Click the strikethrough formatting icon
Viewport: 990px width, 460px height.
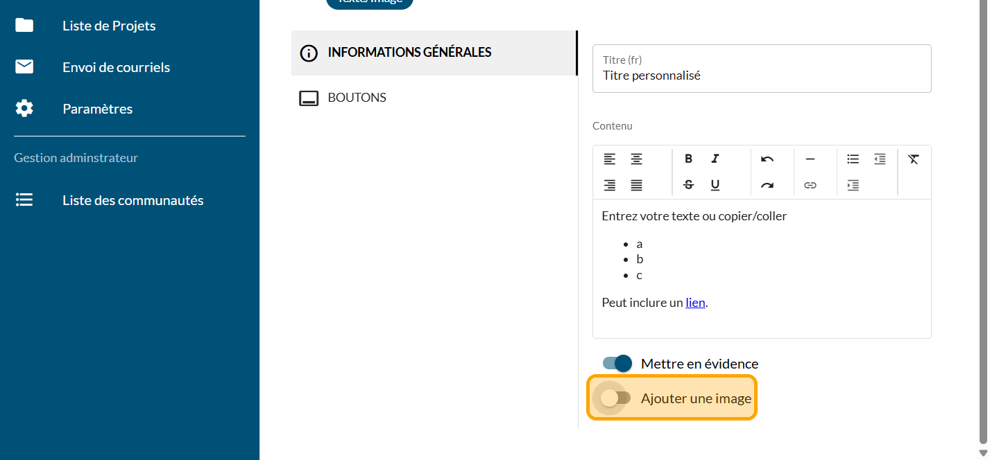coord(688,185)
